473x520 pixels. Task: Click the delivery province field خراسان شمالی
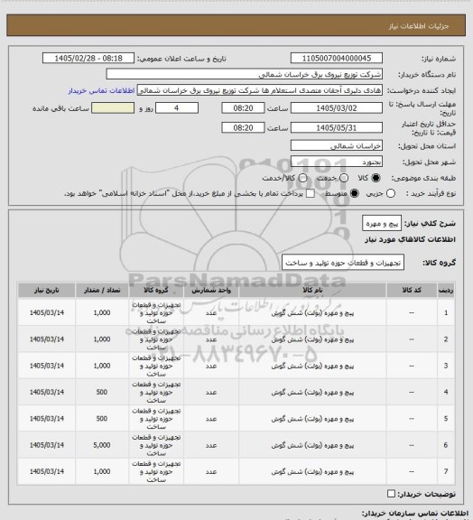click(x=337, y=145)
